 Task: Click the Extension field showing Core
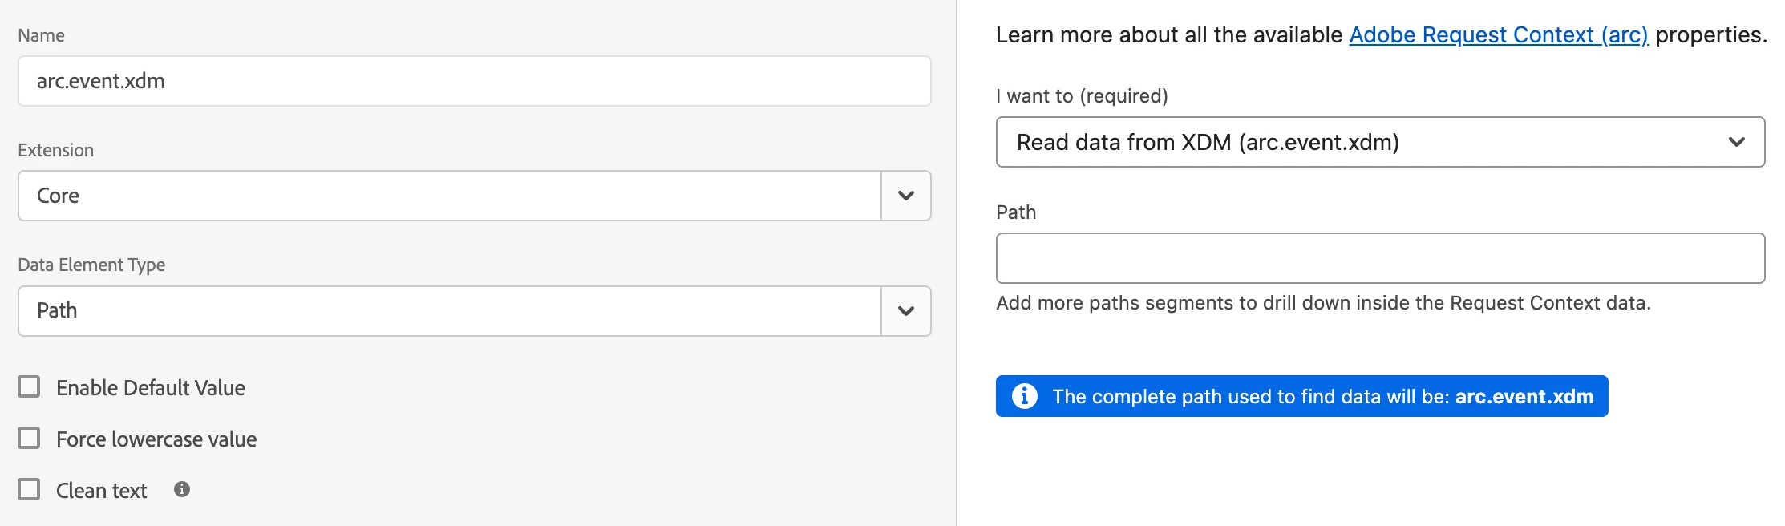coord(449,196)
